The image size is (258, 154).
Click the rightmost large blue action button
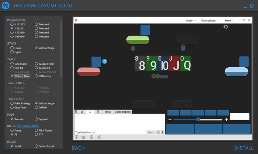pos(237,129)
